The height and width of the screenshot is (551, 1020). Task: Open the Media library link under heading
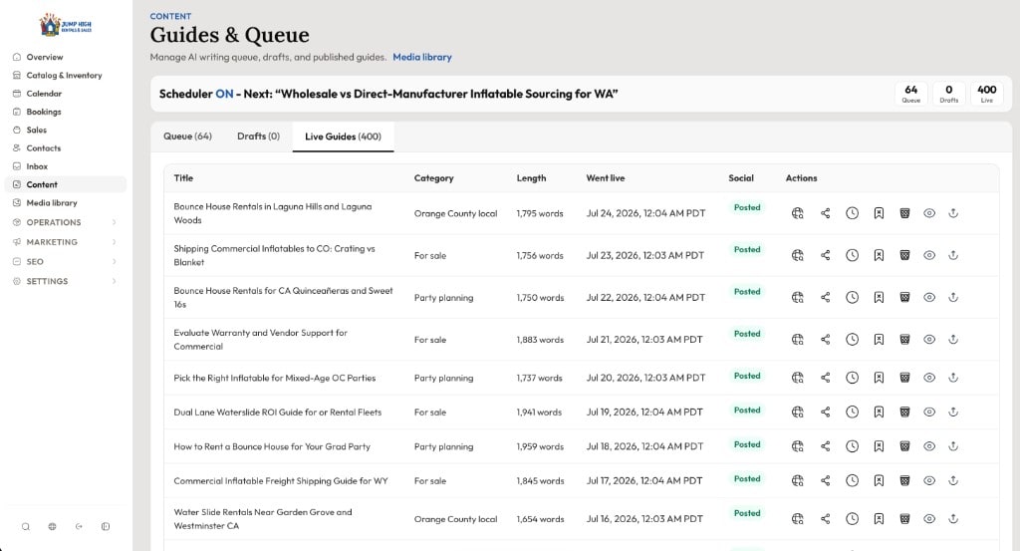422,57
